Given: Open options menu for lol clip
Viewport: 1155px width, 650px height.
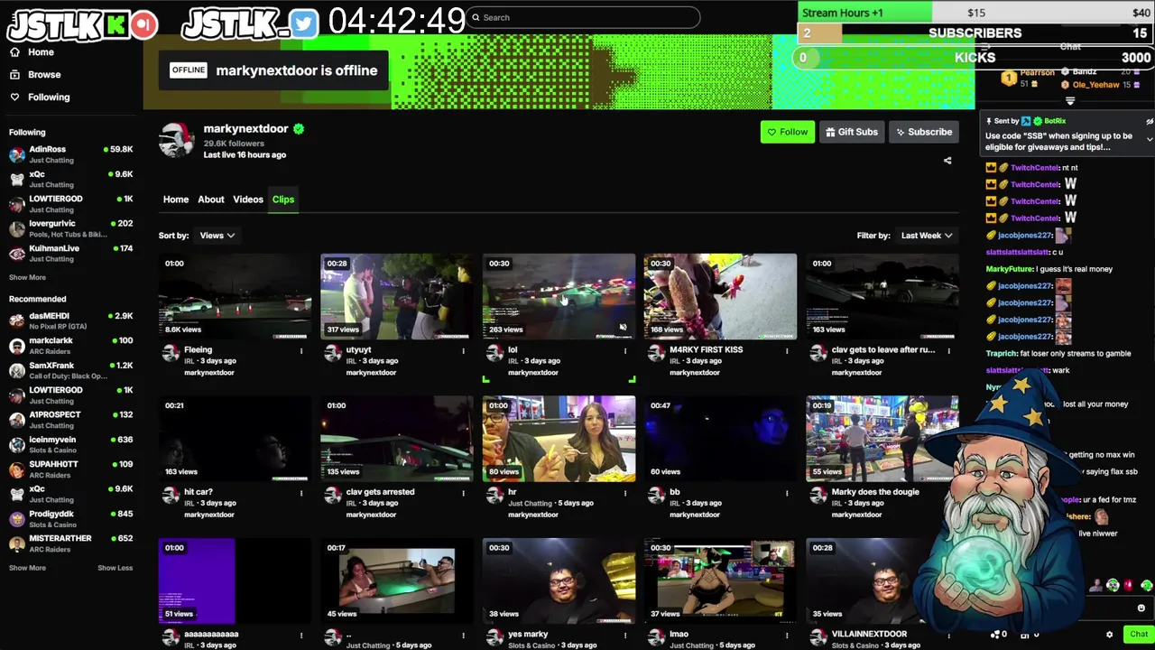Looking at the screenshot, I should point(625,350).
